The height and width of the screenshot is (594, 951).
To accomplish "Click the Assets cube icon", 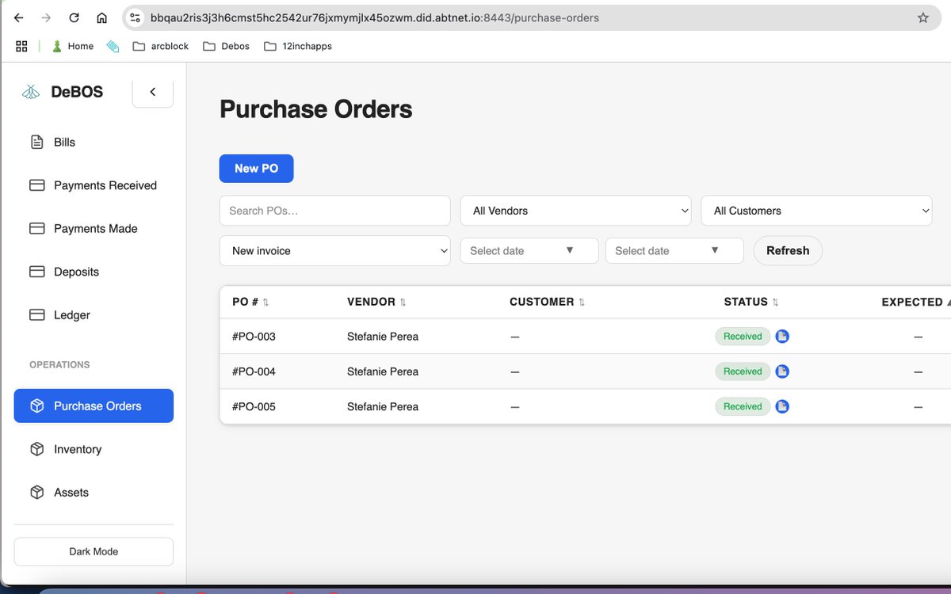I will click(x=36, y=492).
